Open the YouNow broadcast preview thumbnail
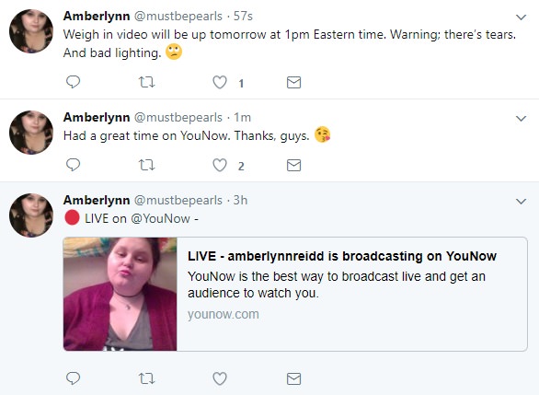 click(120, 294)
